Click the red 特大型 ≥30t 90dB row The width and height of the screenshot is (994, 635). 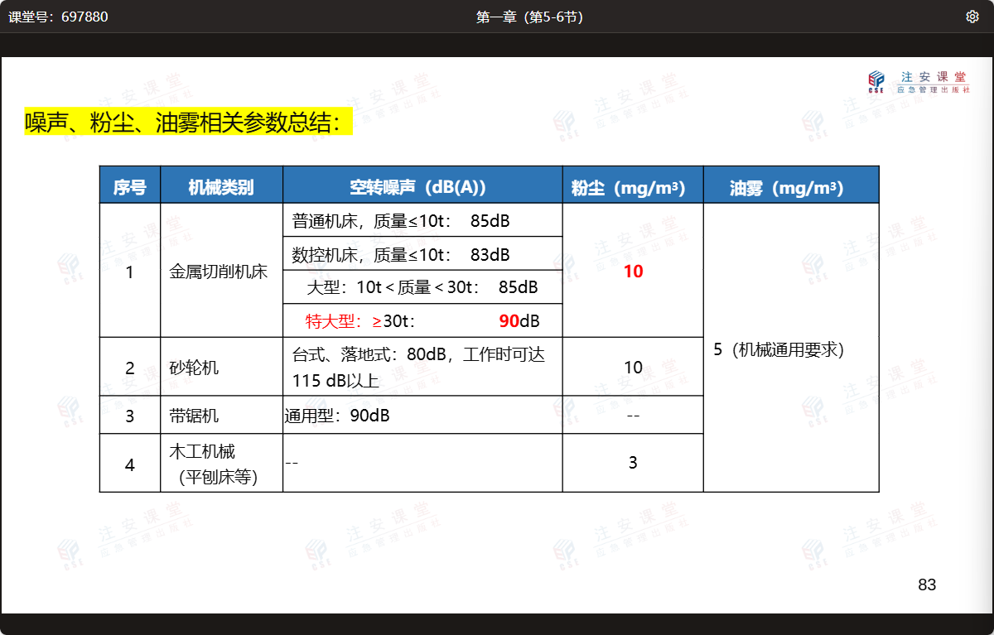pos(422,320)
